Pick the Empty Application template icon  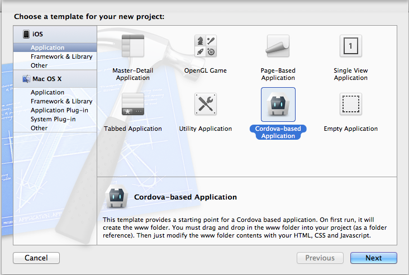(x=350, y=104)
